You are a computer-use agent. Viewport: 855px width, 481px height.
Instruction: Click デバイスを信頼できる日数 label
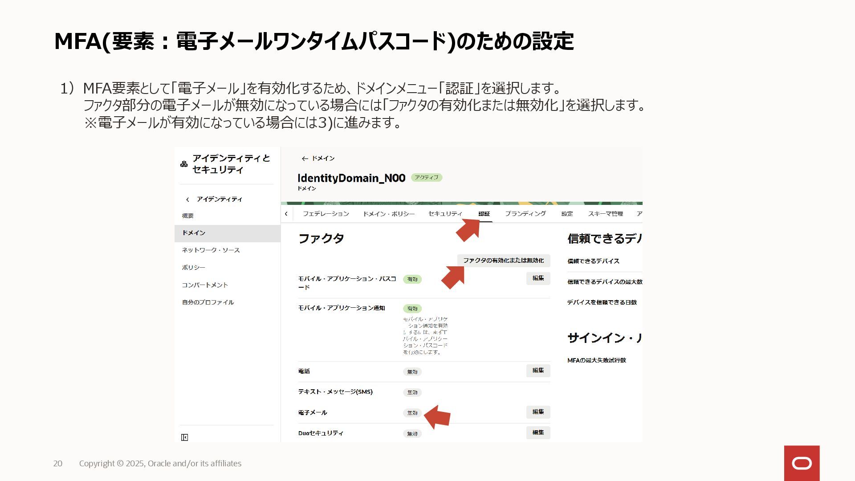point(602,302)
